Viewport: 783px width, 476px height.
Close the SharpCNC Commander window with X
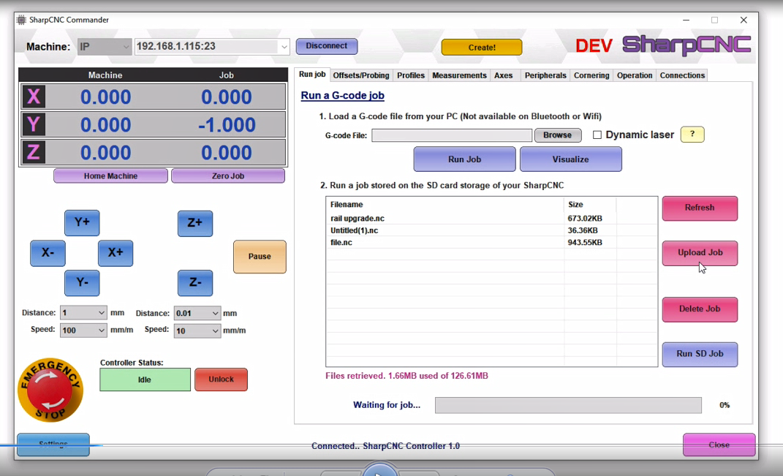(x=744, y=20)
